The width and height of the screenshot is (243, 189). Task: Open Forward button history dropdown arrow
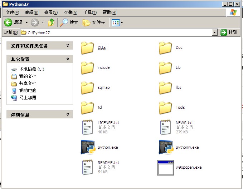pos(43,23)
